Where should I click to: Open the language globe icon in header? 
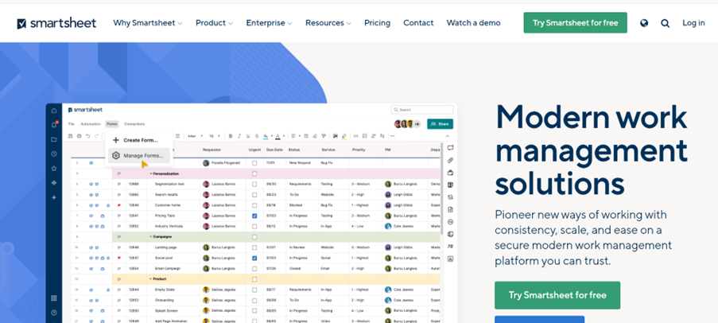pyautogui.click(x=644, y=23)
